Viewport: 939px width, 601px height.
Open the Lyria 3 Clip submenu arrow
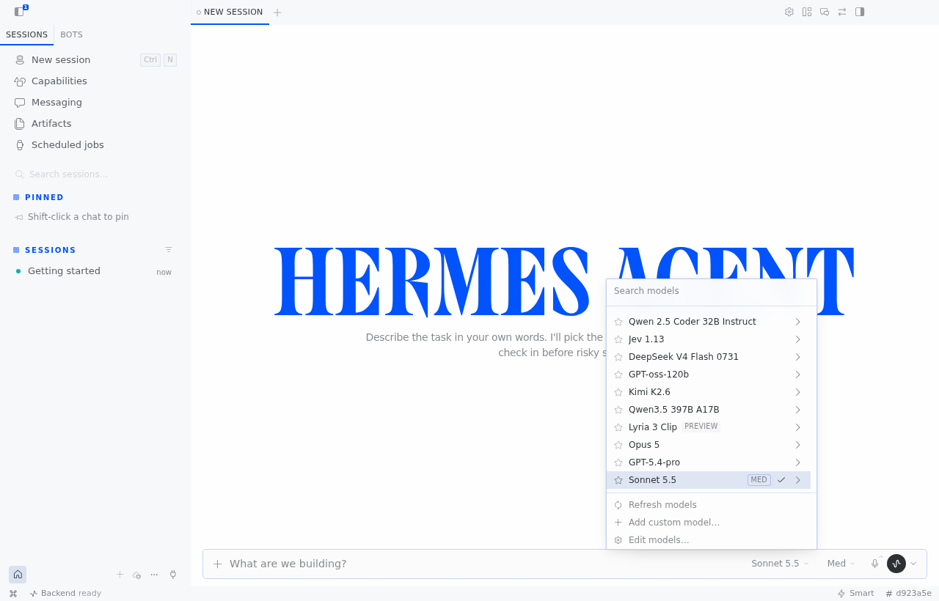(798, 427)
